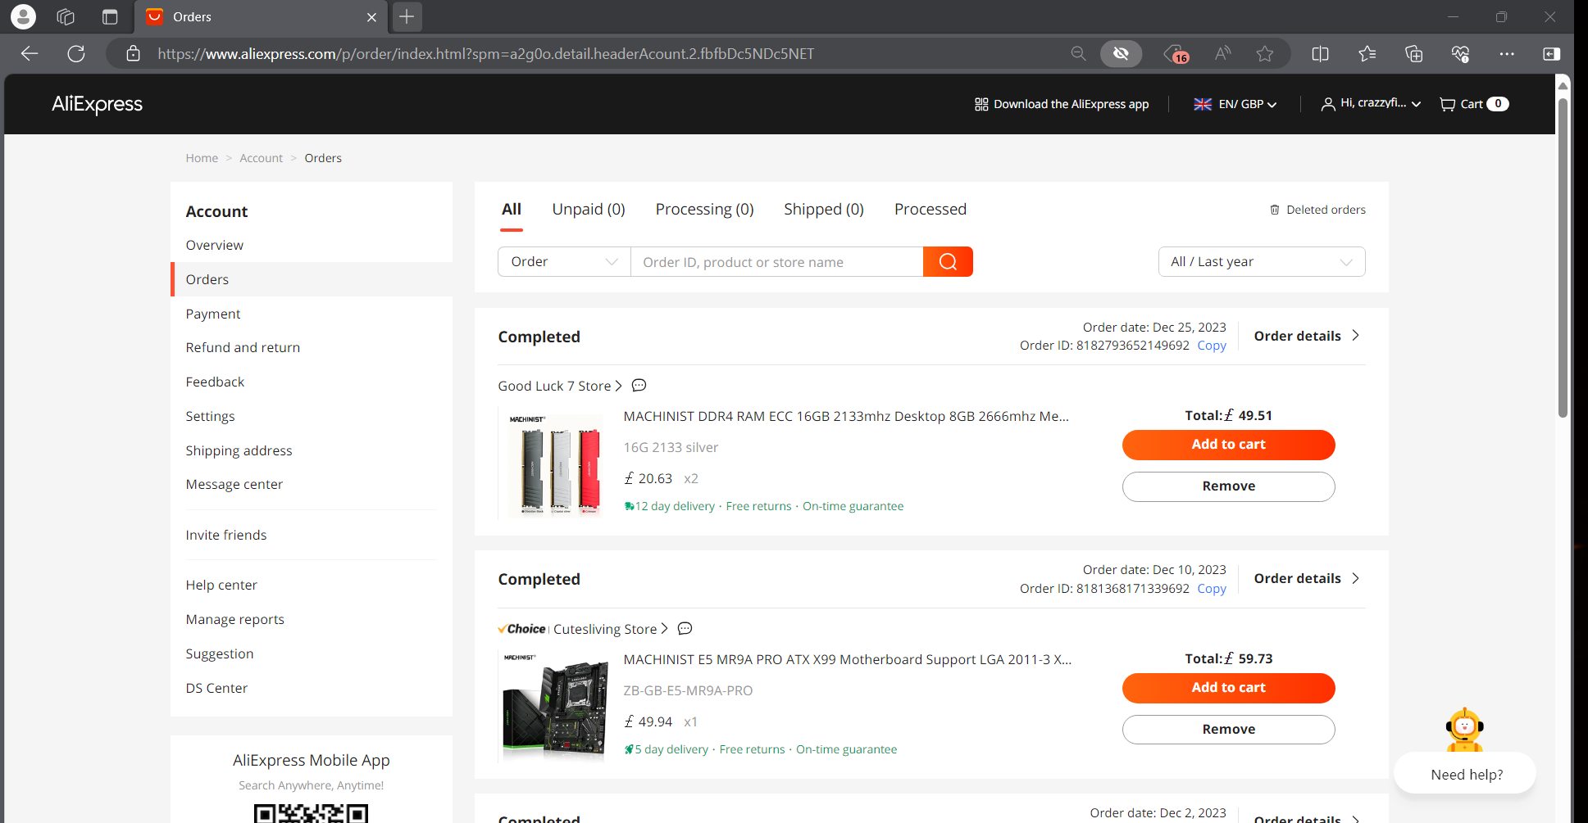Image resolution: width=1588 pixels, height=823 pixels.
Task: Message Cutesliving Store chat icon
Action: [x=685, y=629]
